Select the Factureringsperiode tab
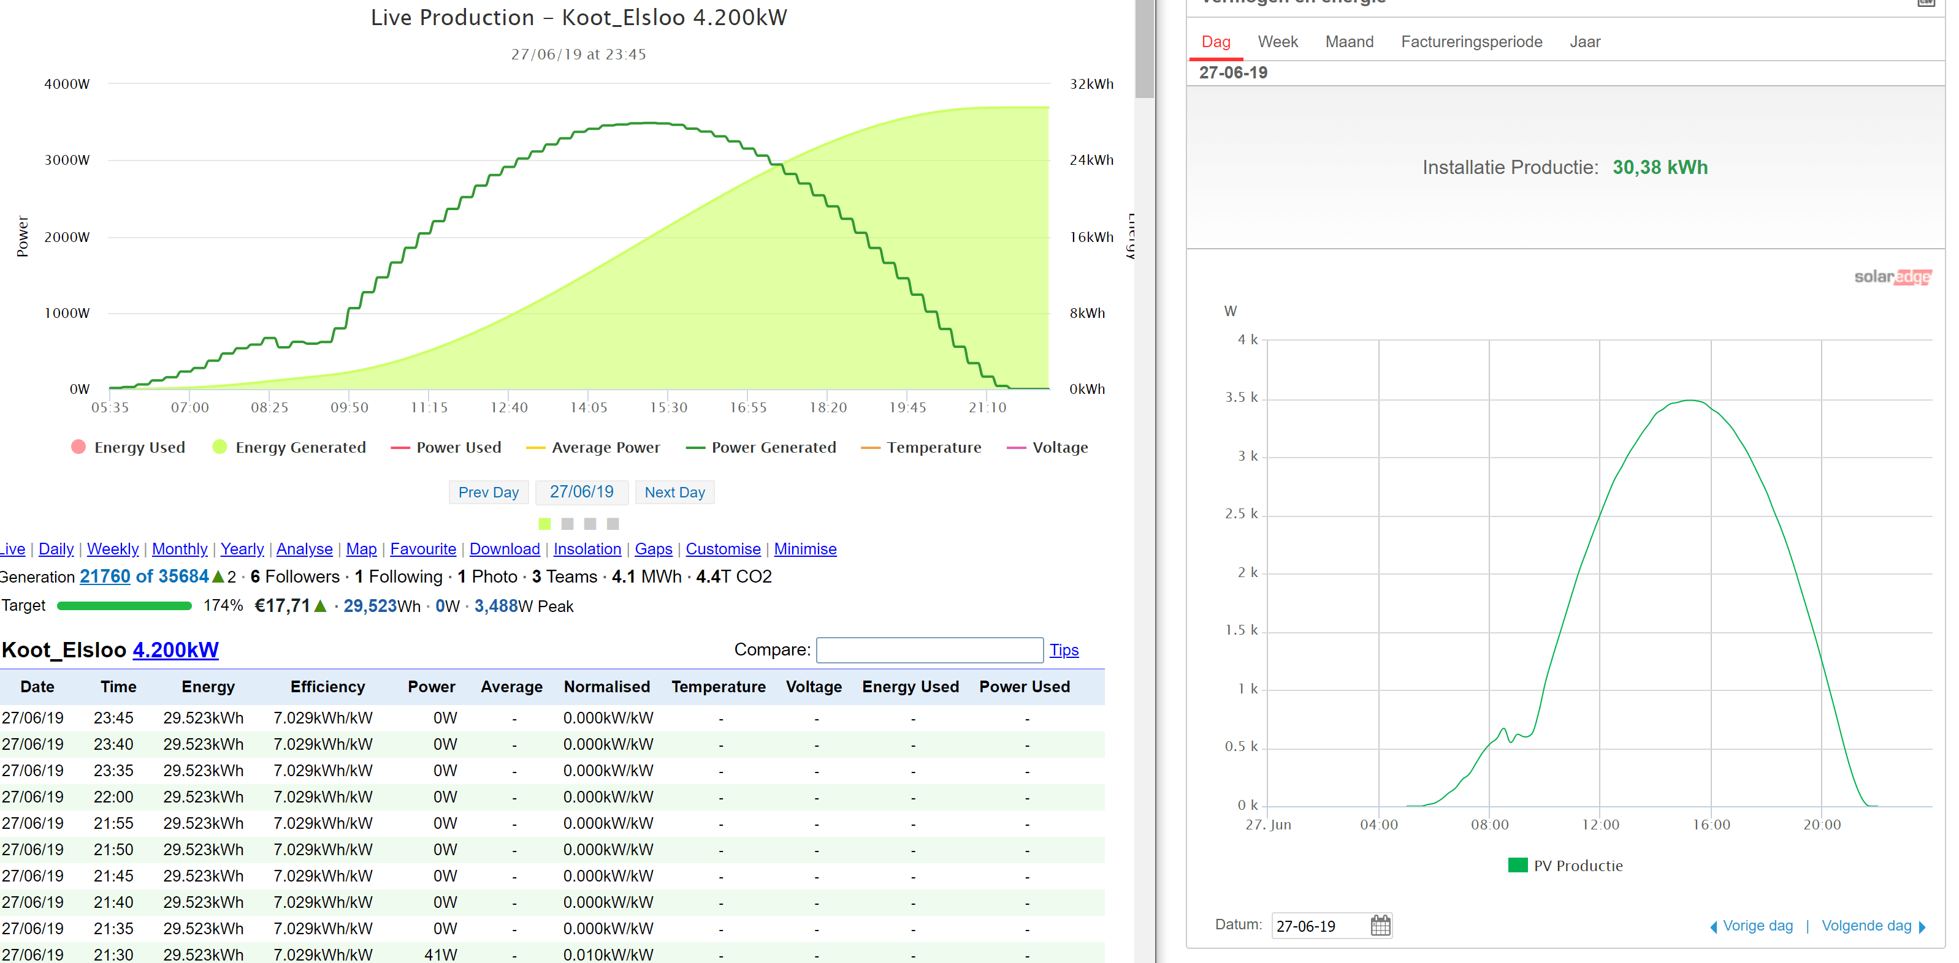The height and width of the screenshot is (963, 1959). 1471,42
